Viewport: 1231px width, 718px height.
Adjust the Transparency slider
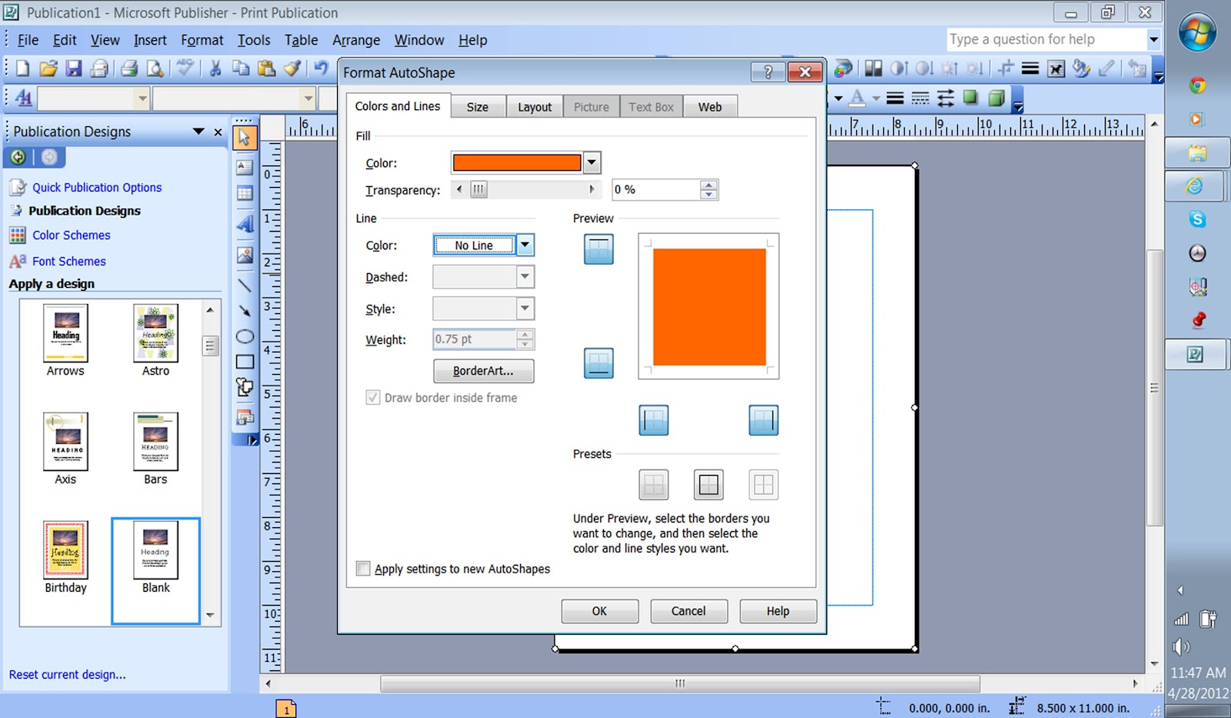[x=479, y=189]
